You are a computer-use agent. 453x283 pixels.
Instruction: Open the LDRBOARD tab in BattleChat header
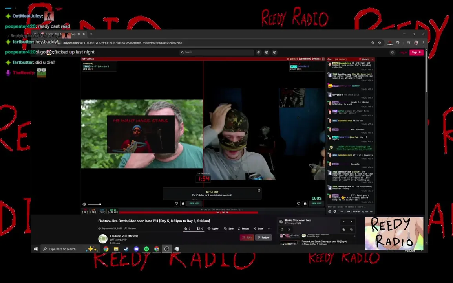(x=305, y=59)
